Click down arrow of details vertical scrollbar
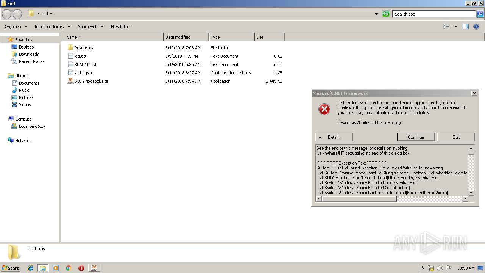This screenshot has height=273, width=485. pos(471,193)
